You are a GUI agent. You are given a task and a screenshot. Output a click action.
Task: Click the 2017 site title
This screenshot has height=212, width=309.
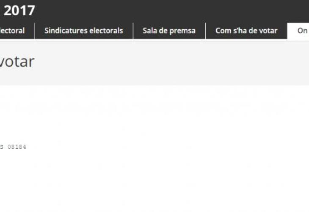point(19,11)
